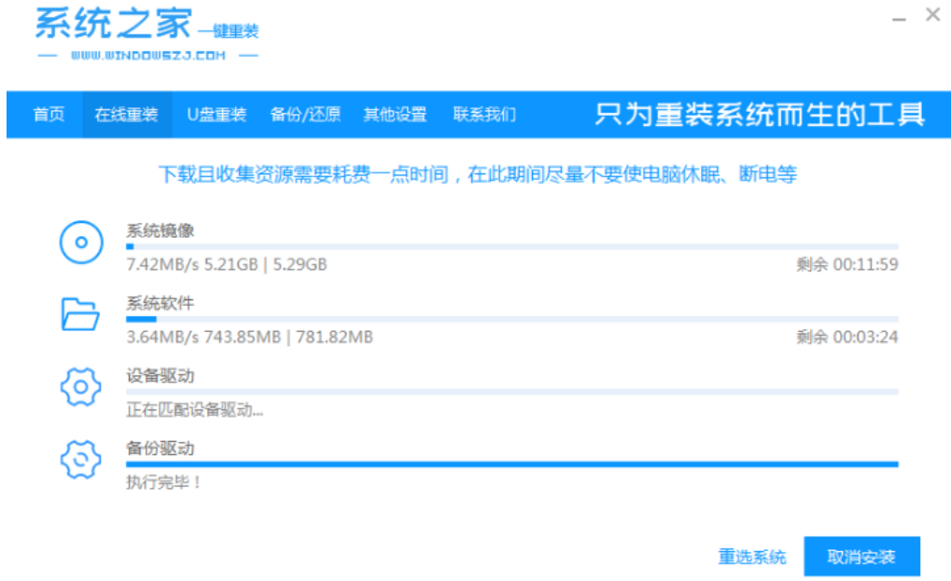
Task: Click the 备份驱动 completed progress bar
Action: (x=511, y=464)
